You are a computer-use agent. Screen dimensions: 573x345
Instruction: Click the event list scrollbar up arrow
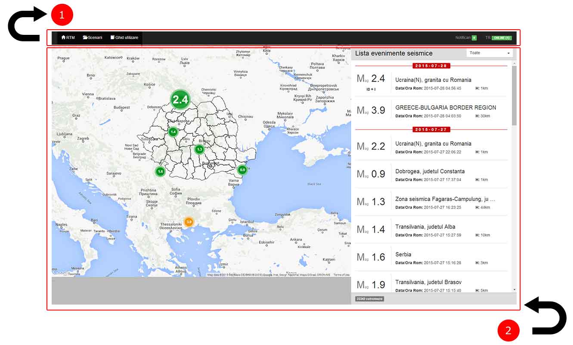click(514, 64)
